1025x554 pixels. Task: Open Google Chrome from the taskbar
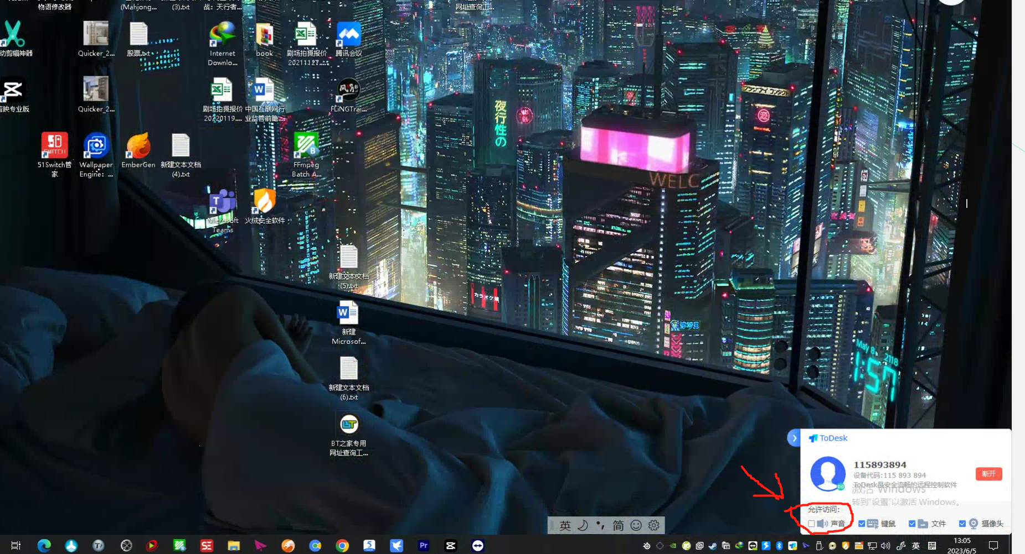342,546
